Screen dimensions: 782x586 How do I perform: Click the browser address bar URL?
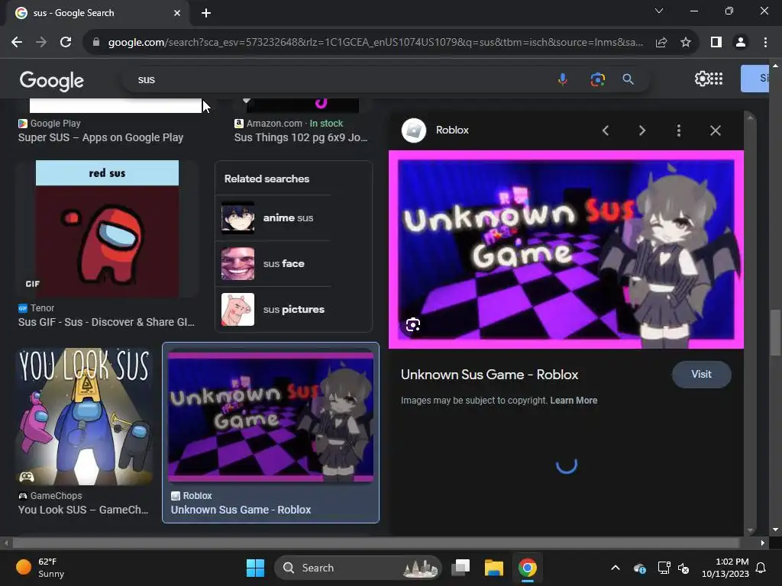376,43
